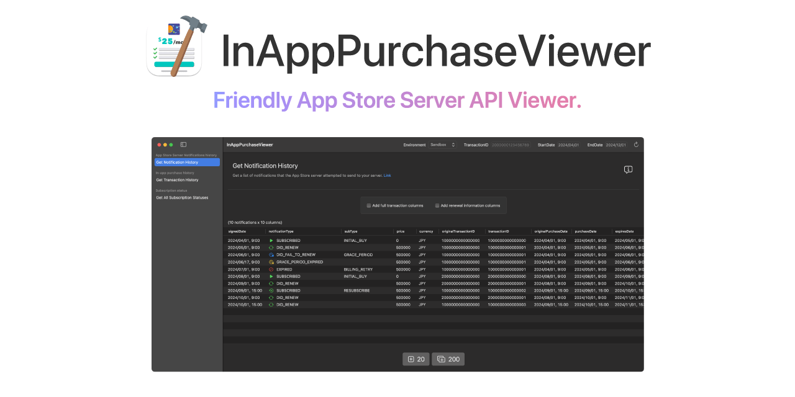
Task: Open the documentation book icon
Action: click(x=628, y=169)
